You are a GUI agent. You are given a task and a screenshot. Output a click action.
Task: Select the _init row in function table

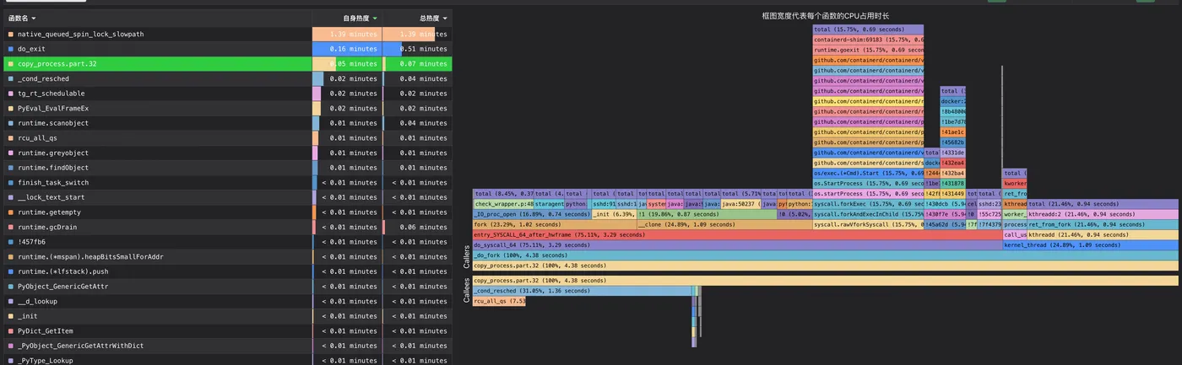tap(227, 316)
